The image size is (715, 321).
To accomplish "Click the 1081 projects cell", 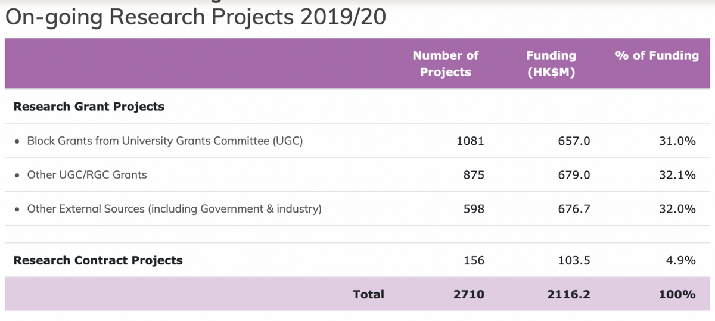I will click(470, 141).
